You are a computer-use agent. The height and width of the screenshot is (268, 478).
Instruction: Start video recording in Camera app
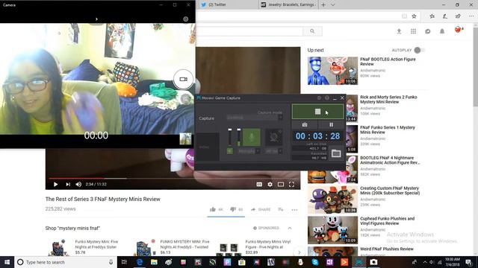[183, 79]
